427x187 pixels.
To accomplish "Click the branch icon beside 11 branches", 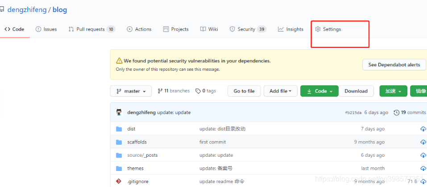I will coord(160,91).
